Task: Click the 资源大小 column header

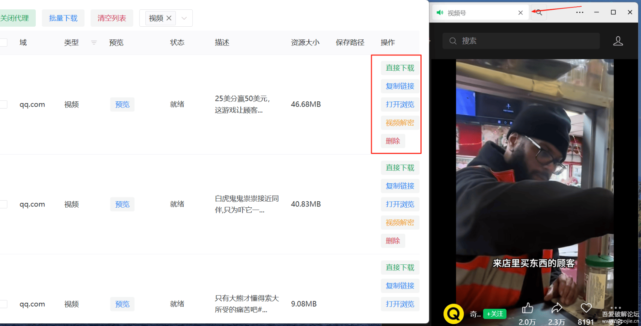Action: pos(305,42)
